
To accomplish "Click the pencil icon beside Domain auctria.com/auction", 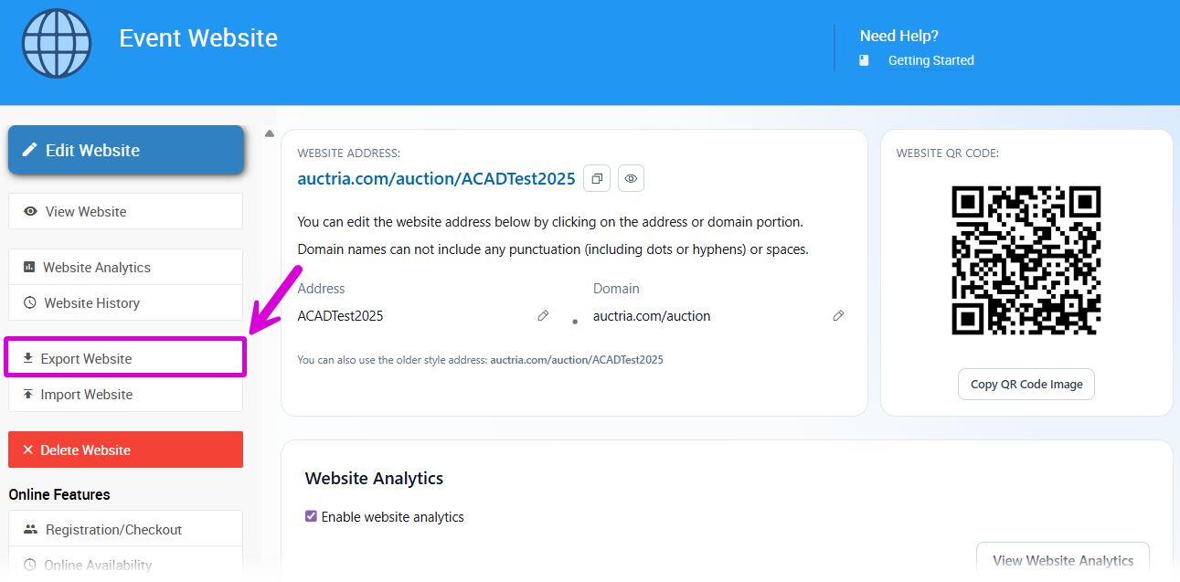I will point(838,316).
